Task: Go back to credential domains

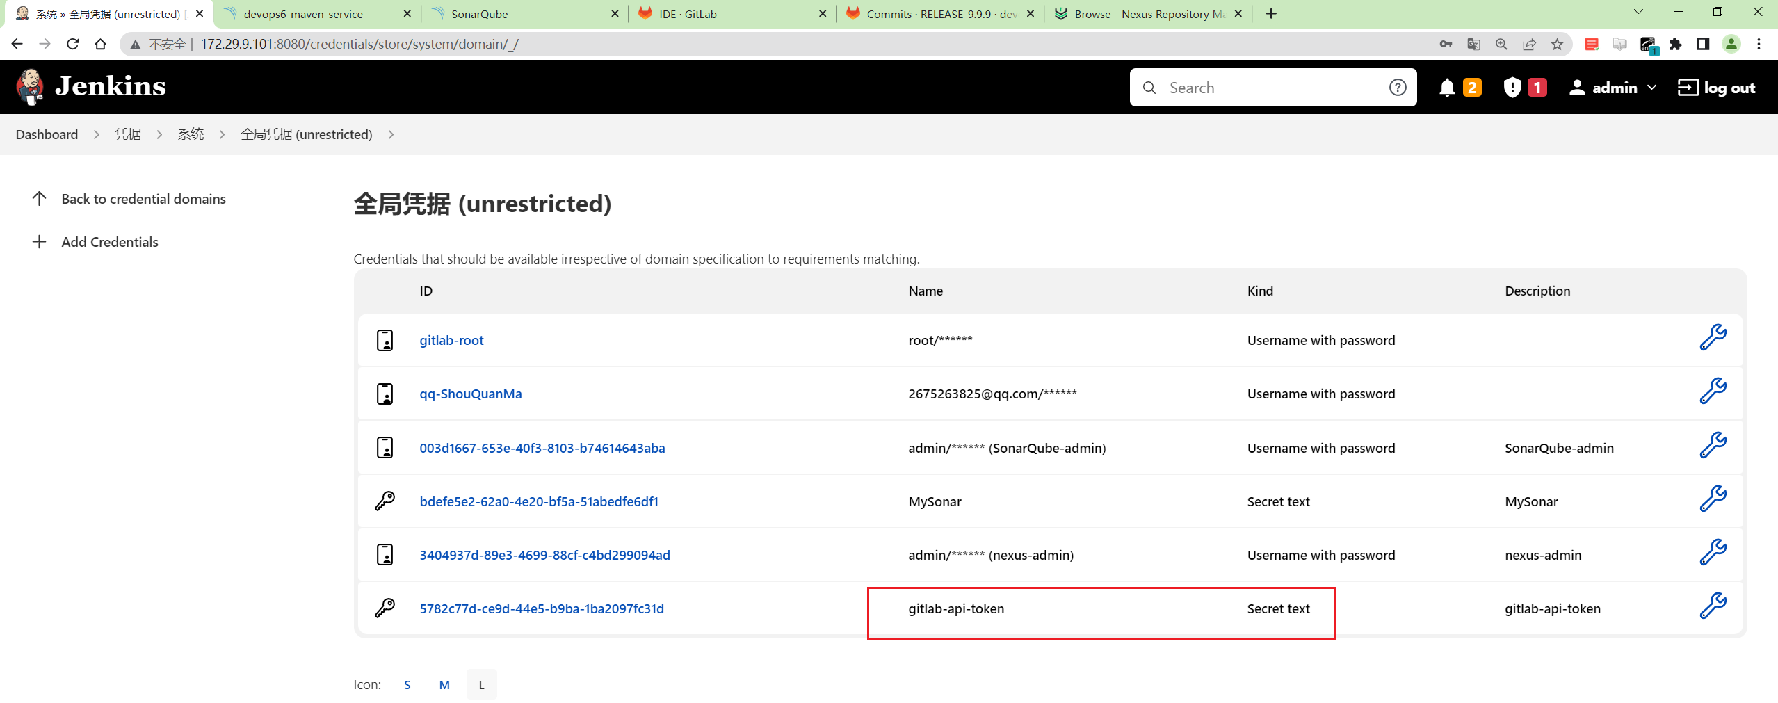Action: click(129, 199)
